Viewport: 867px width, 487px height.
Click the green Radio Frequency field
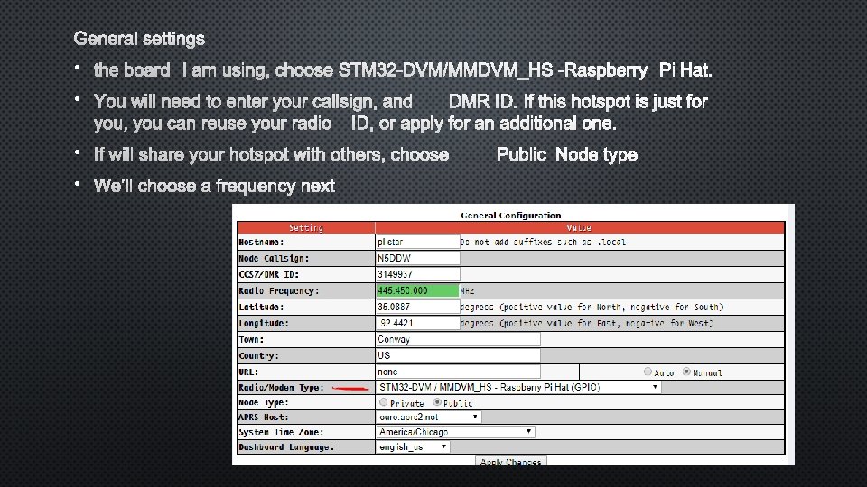(x=417, y=290)
